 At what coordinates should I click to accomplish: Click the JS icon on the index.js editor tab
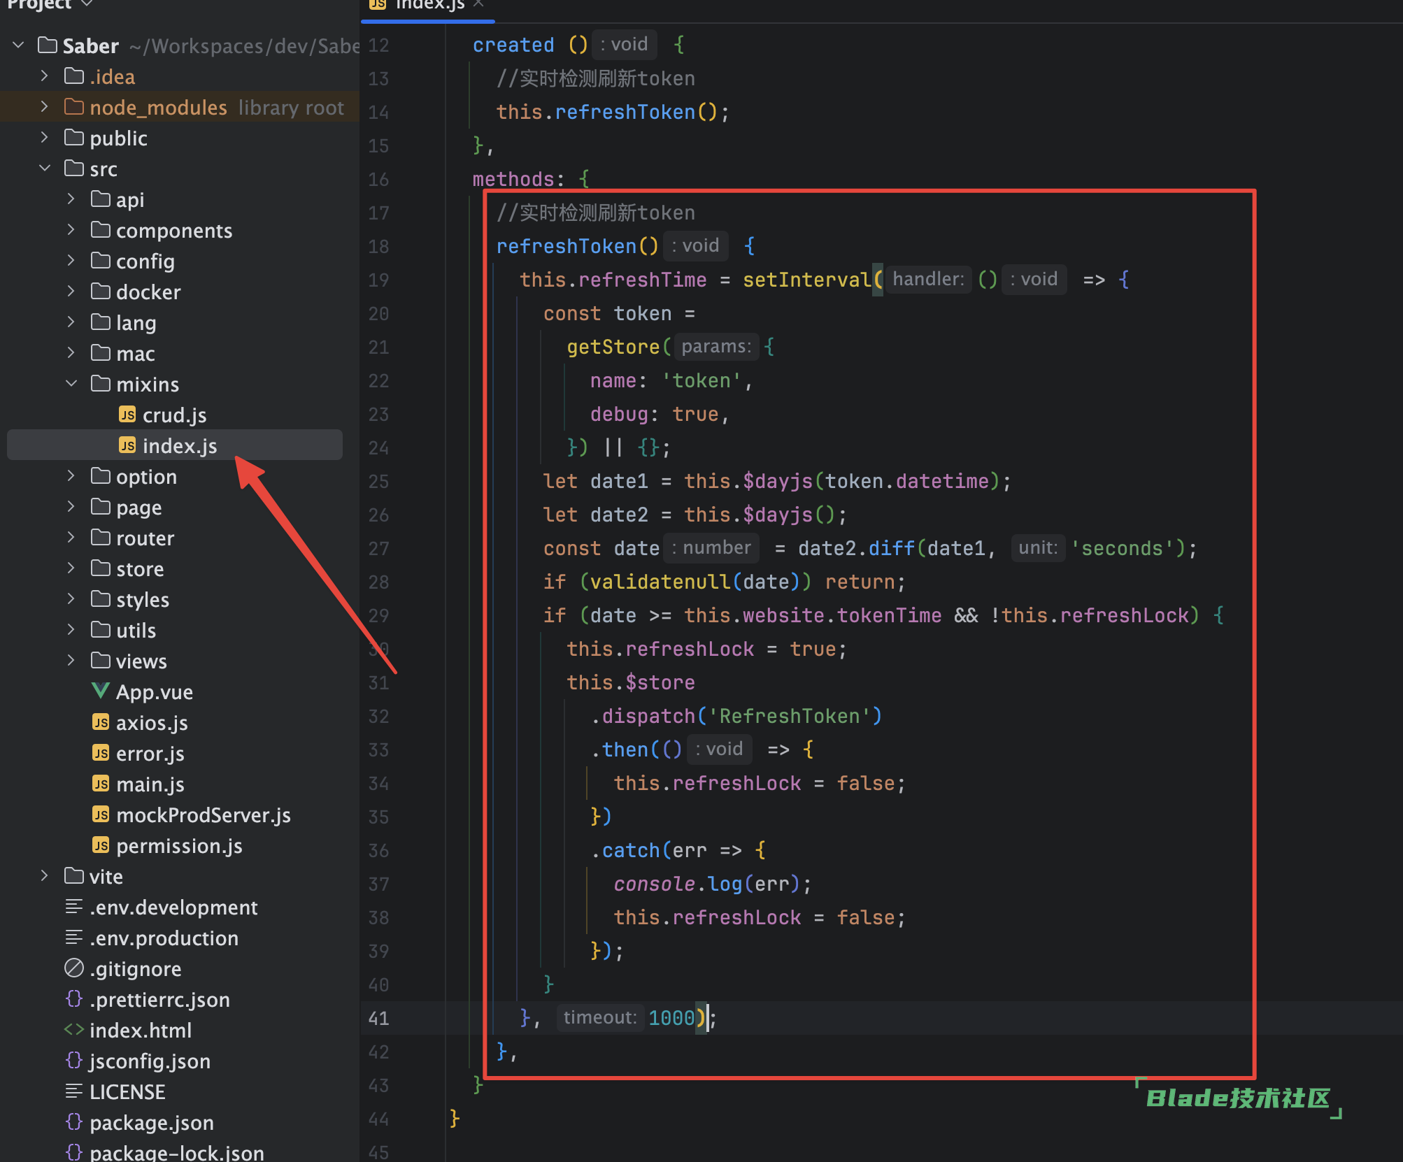(x=378, y=4)
